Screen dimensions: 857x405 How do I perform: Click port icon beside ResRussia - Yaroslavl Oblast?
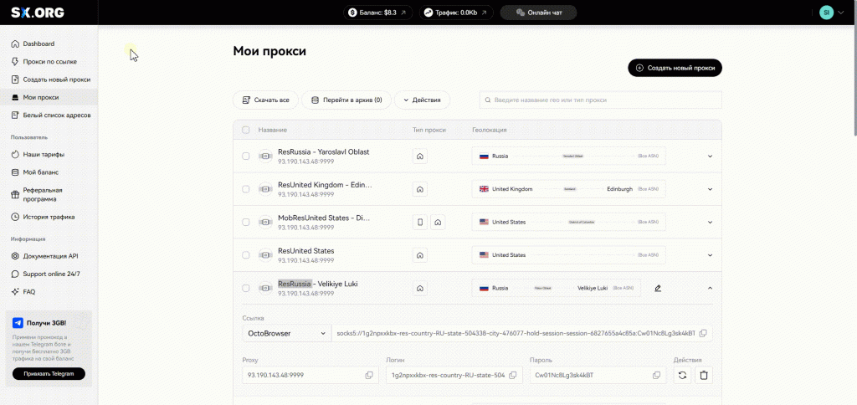[265, 156]
